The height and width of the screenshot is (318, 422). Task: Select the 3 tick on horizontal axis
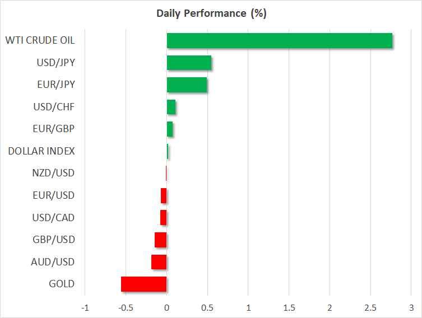point(411,308)
